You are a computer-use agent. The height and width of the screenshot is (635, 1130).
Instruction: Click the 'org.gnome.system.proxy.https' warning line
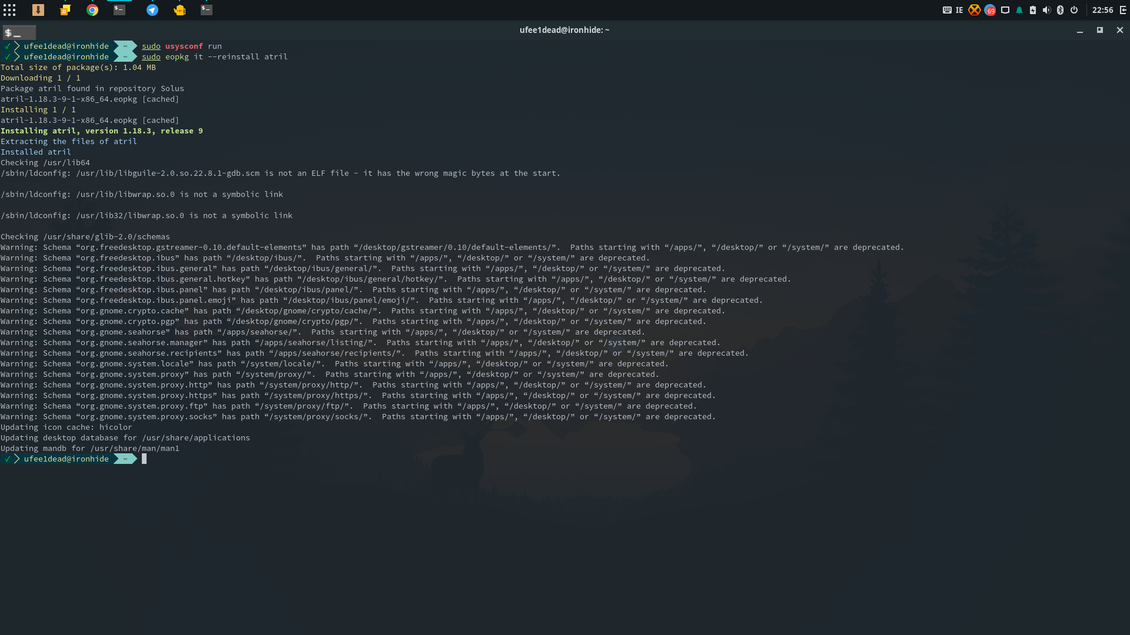pos(358,395)
